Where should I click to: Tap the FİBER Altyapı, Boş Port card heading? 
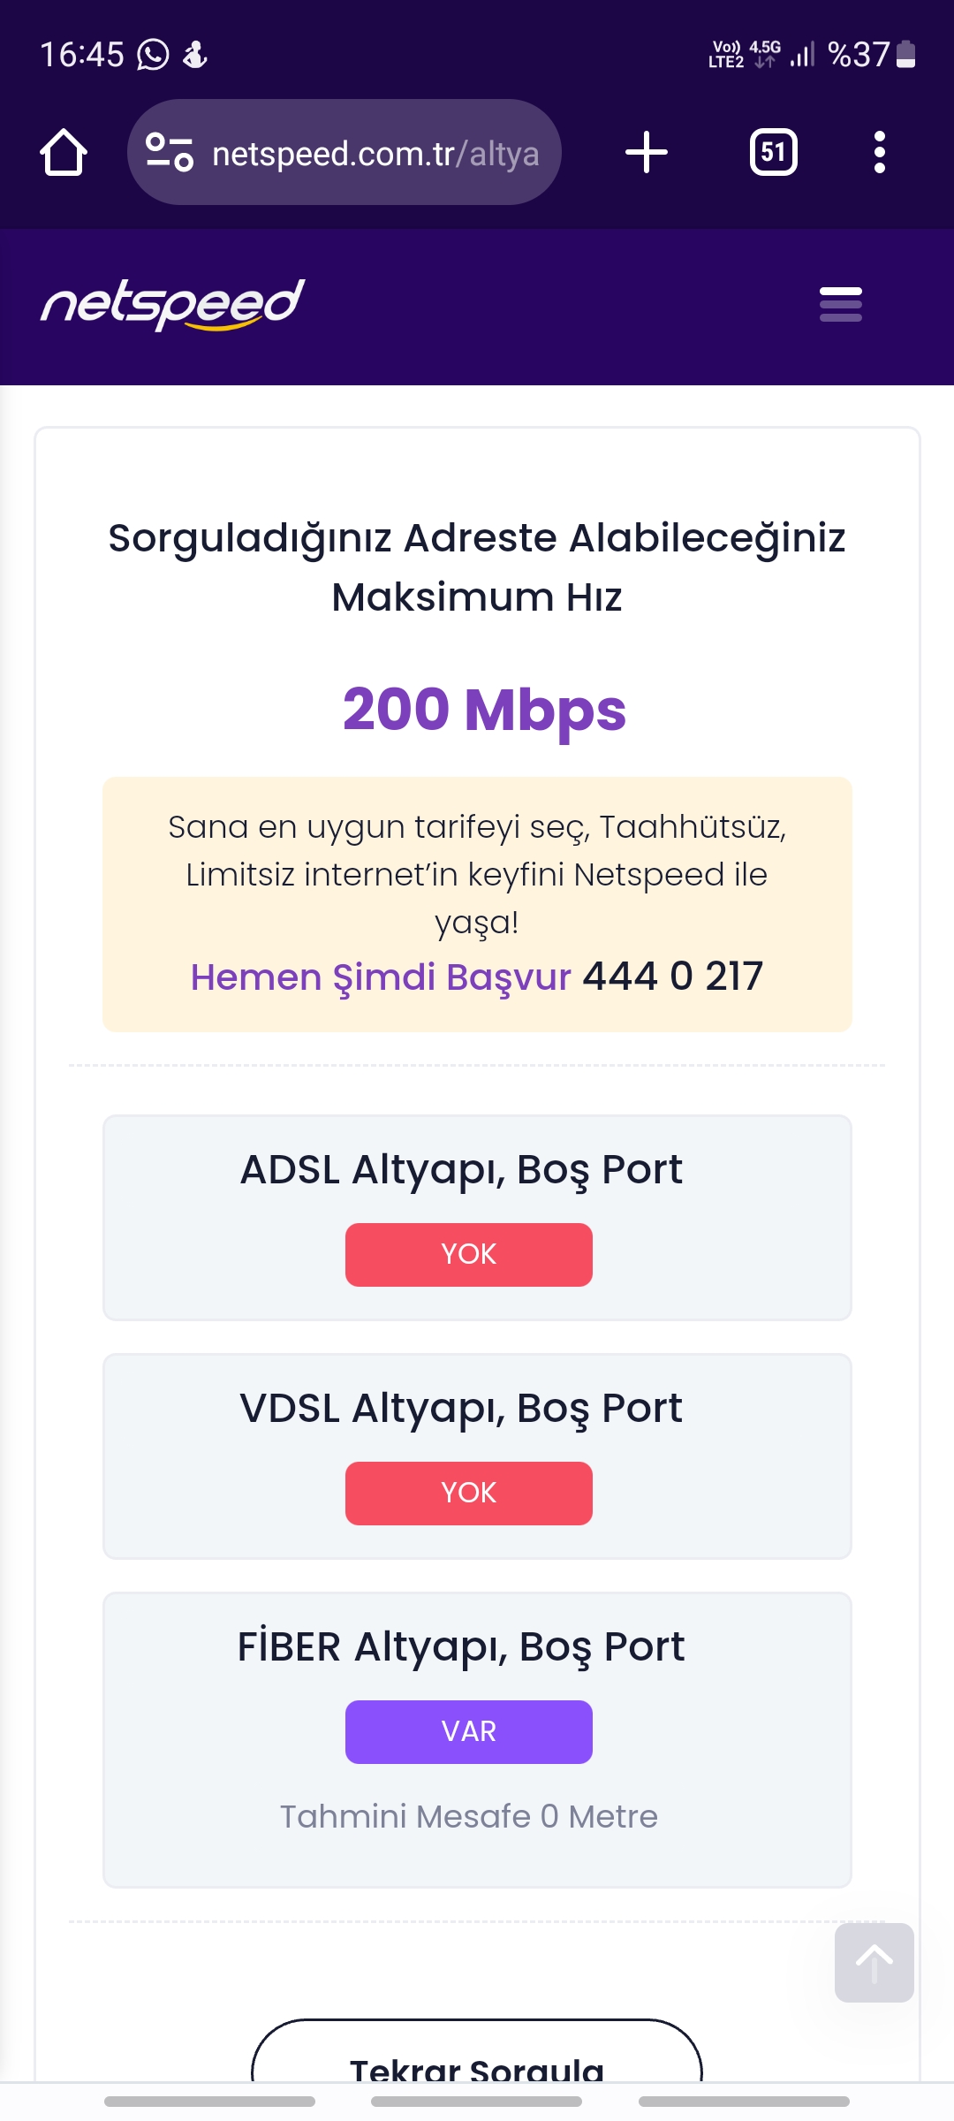pyautogui.click(x=461, y=1647)
